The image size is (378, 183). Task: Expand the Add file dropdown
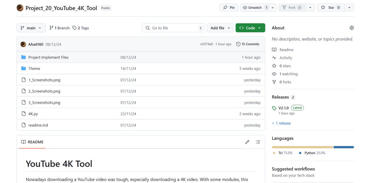point(220,28)
